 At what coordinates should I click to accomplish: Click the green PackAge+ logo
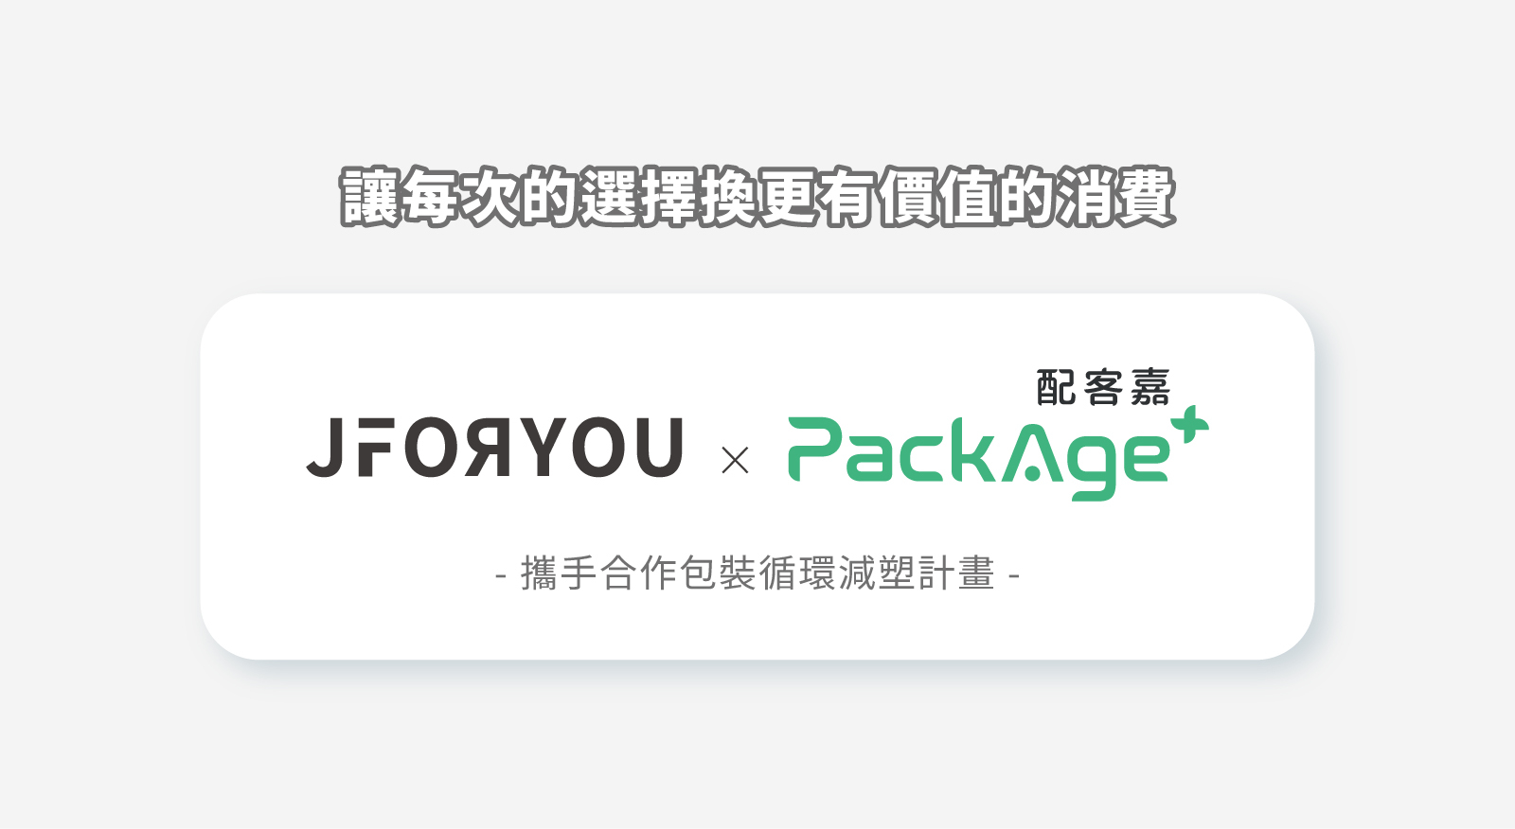pyautogui.click(x=998, y=453)
